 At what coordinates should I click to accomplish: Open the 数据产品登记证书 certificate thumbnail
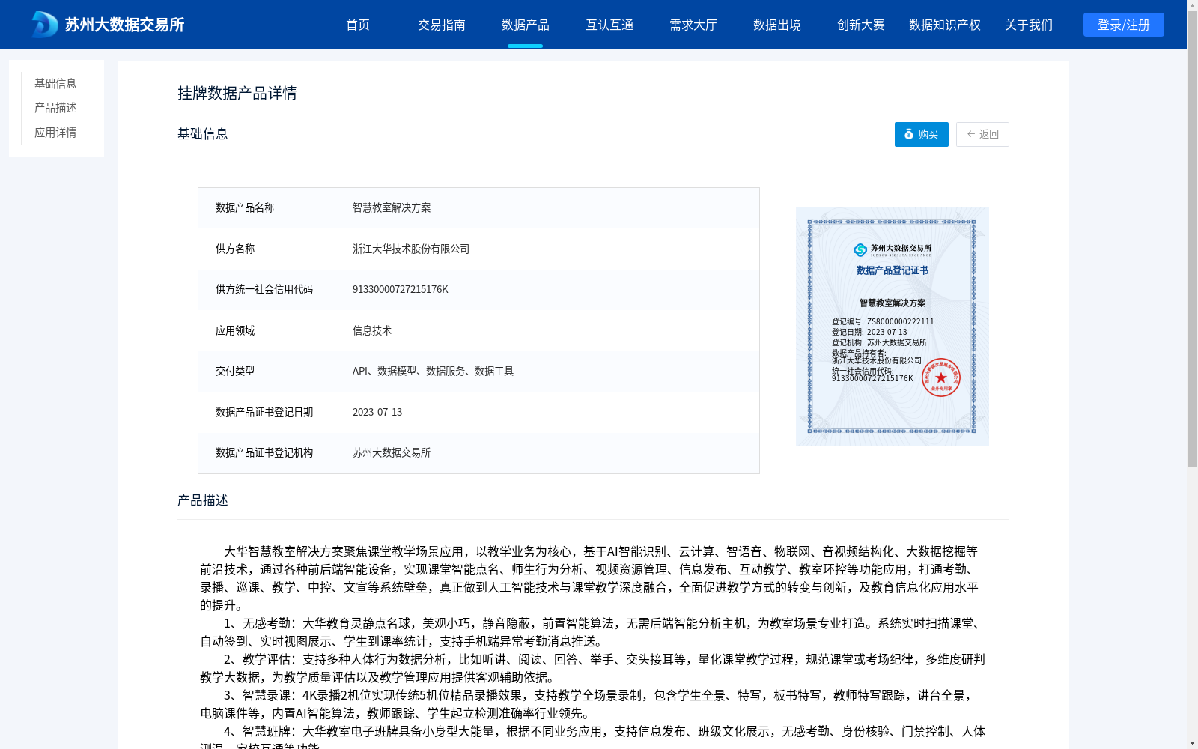(893, 327)
